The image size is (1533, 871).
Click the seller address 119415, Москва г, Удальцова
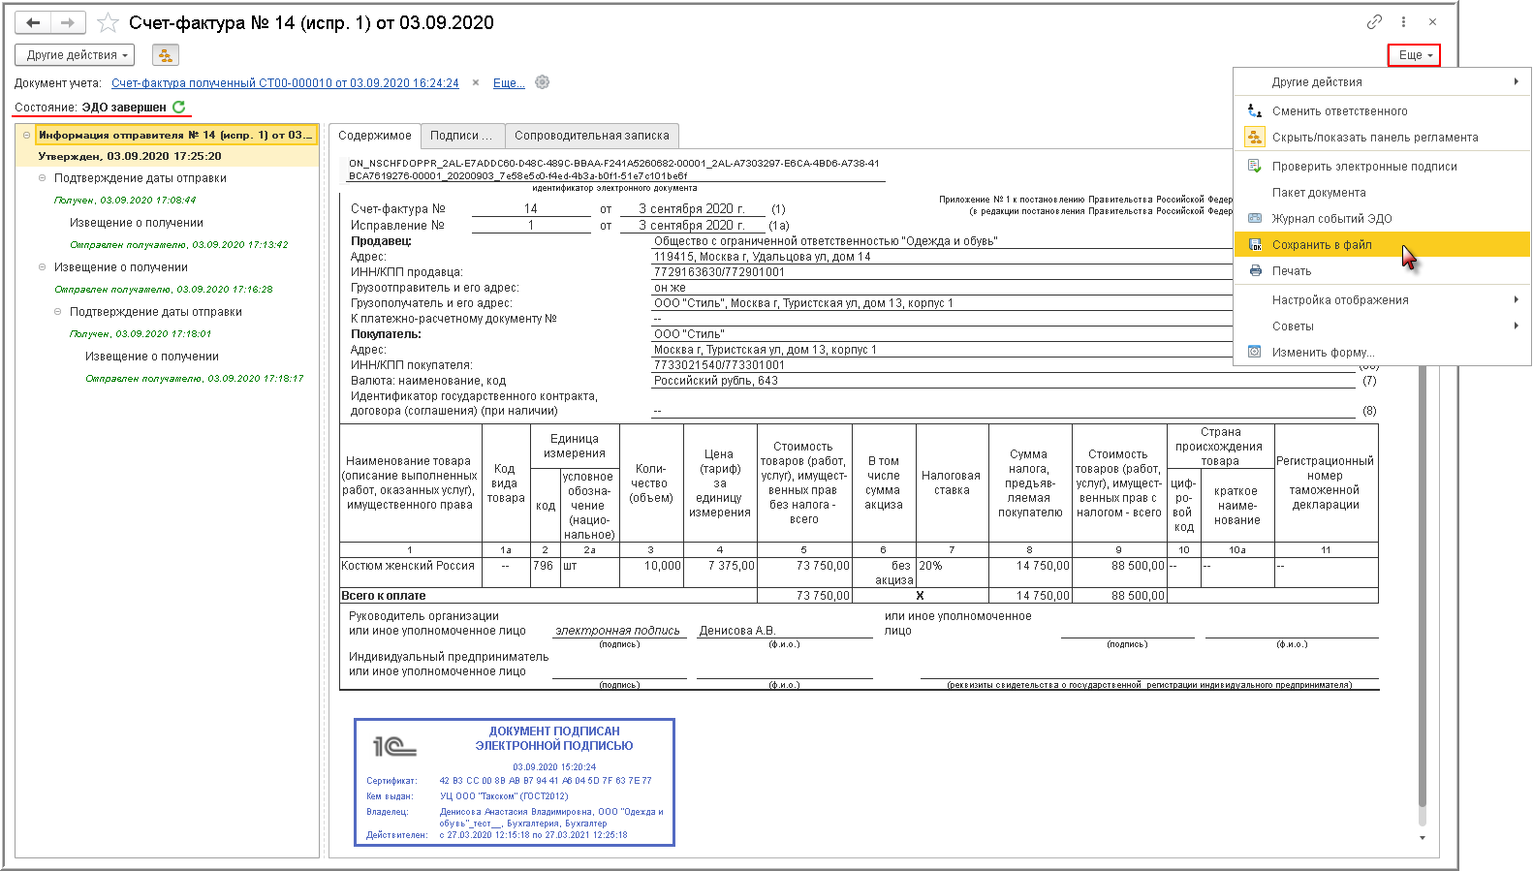pyautogui.click(x=763, y=257)
